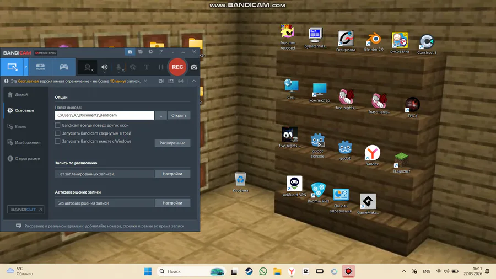496x279 pixels.
Task: Toggle the speaker sound icon
Action: [104, 67]
